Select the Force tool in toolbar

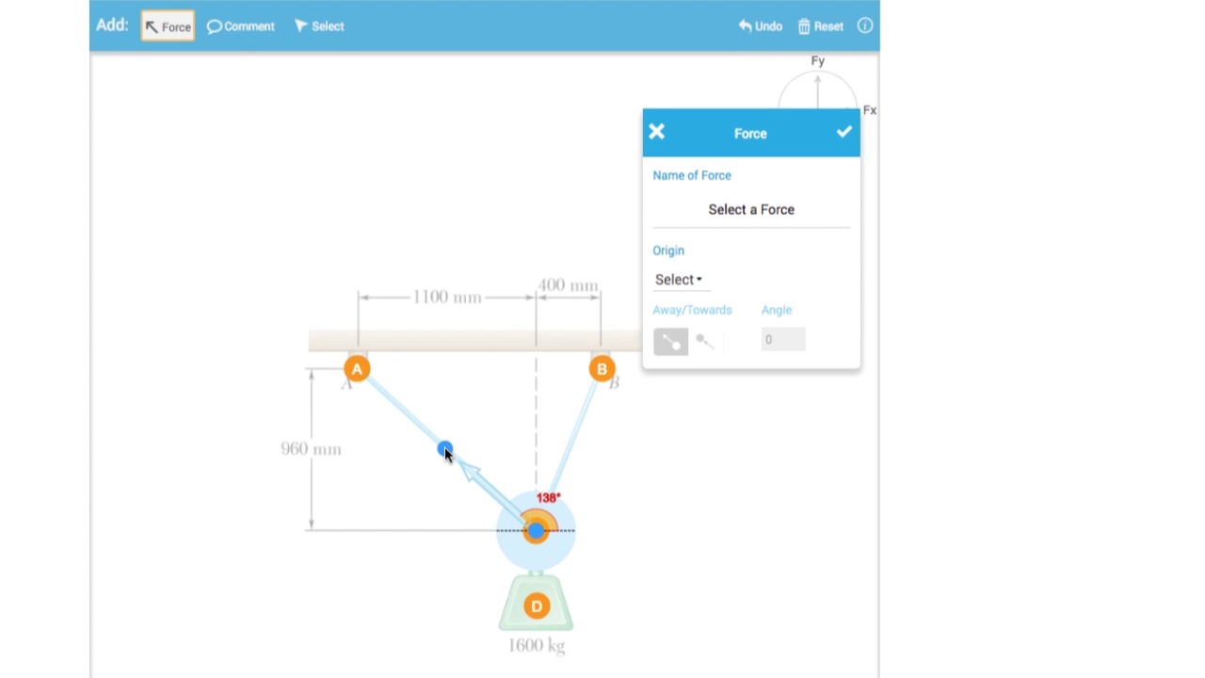[168, 26]
